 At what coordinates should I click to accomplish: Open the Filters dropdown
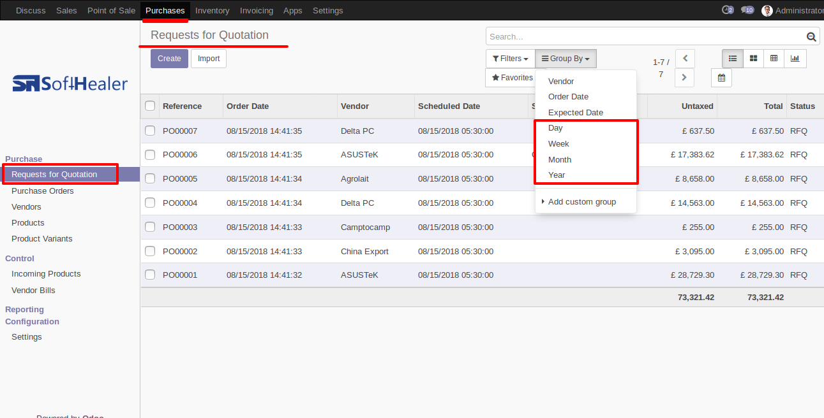click(510, 59)
